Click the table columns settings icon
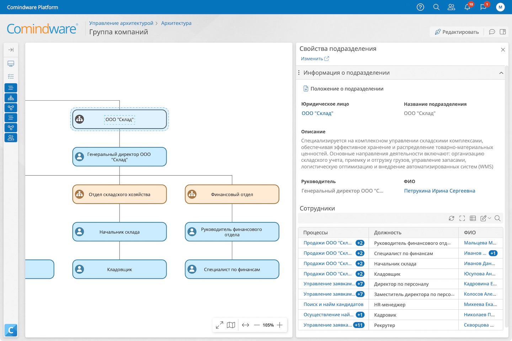This screenshot has width=512, height=341. (x=473, y=218)
